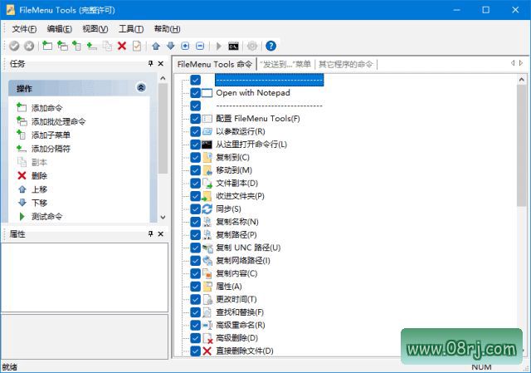Click the Expand All toolbar icon
Screen dimensions: 531x373
[x=185, y=46]
